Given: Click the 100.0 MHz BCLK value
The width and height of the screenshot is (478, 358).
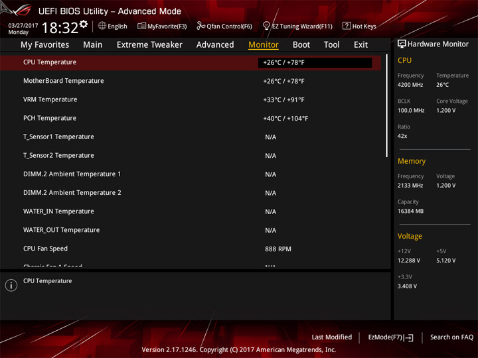Looking at the screenshot, I should click(411, 111).
